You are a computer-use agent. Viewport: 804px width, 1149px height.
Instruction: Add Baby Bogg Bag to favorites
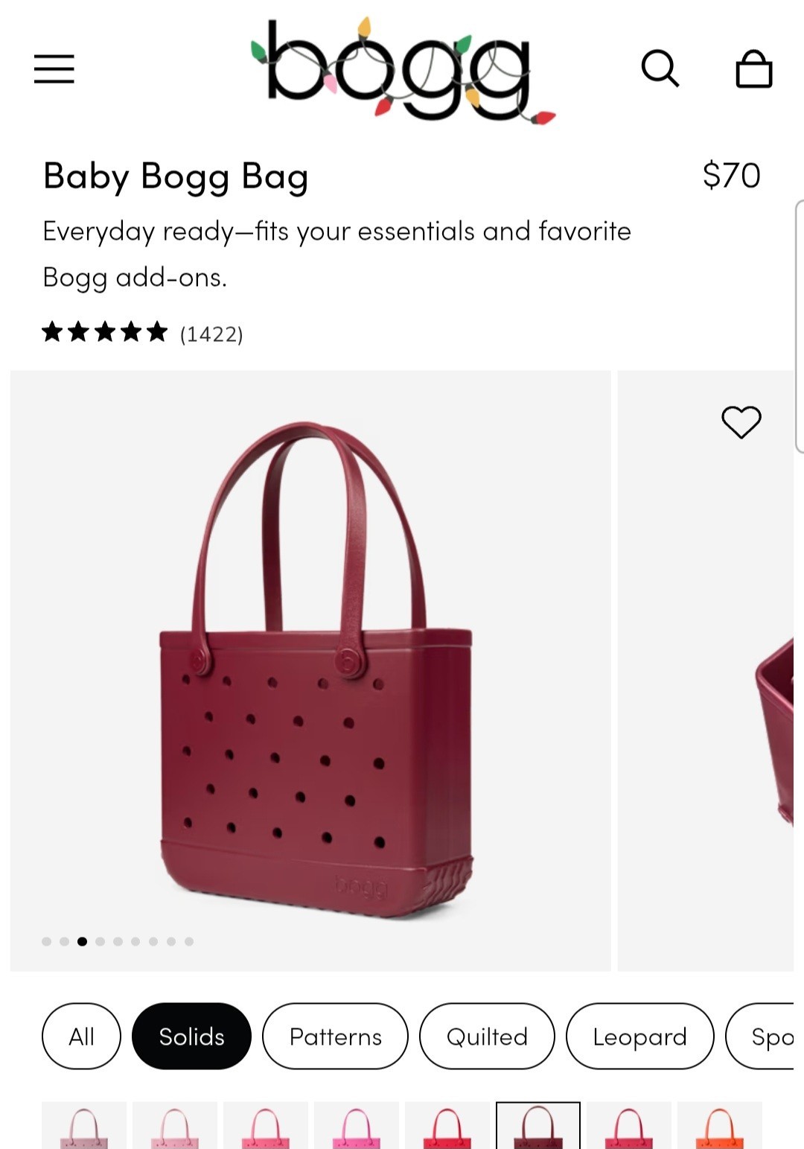click(741, 423)
